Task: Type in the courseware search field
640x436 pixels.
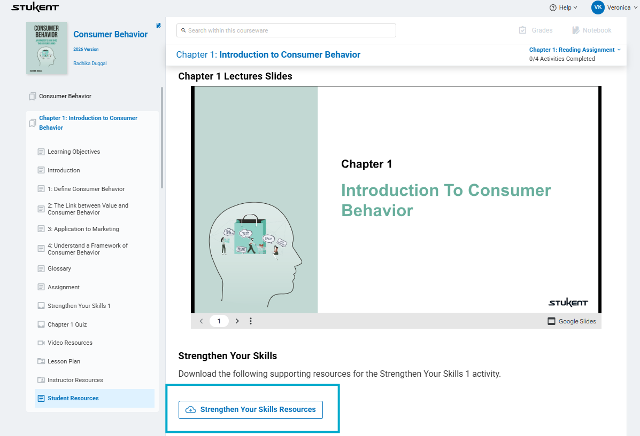Action: pos(286,30)
